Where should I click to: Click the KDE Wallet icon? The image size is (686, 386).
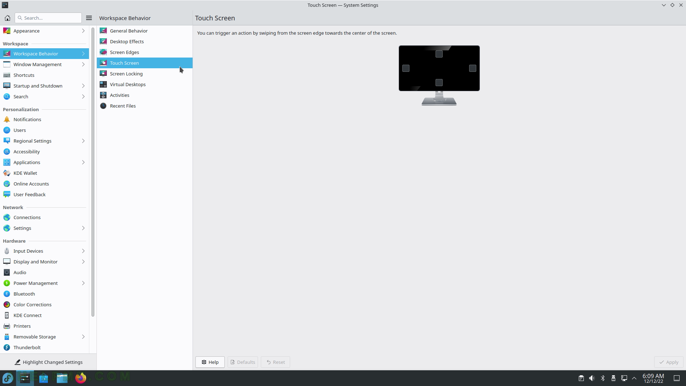7,173
